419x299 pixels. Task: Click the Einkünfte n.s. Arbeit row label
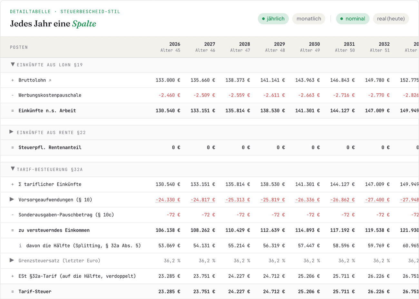[47, 111]
